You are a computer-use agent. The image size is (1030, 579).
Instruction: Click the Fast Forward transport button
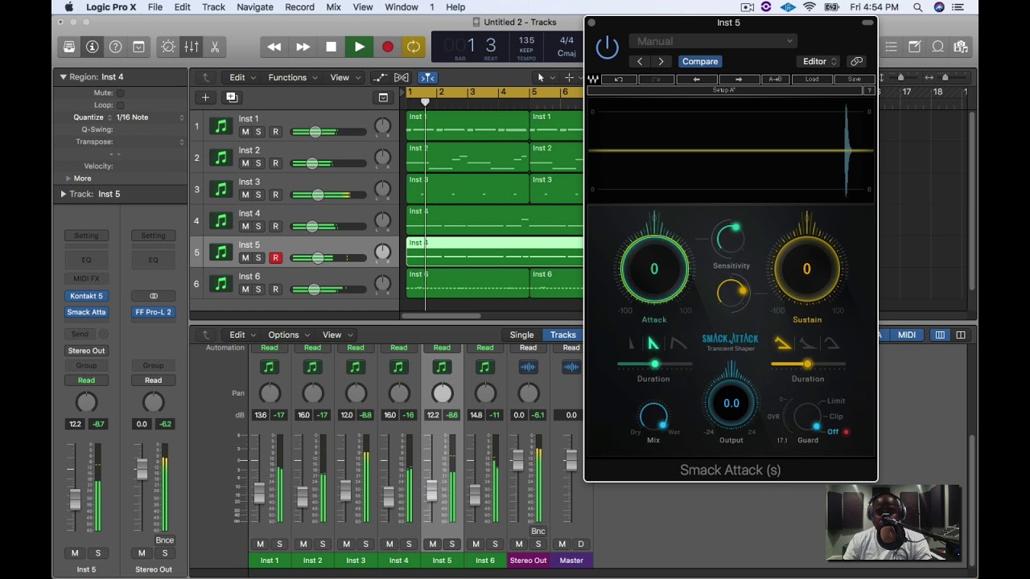coord(303,47)
